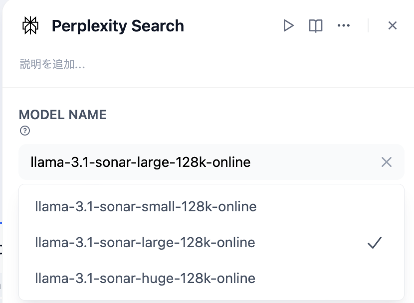Click the question-mark help icon under MODEL NAME

tap(24, 131)
